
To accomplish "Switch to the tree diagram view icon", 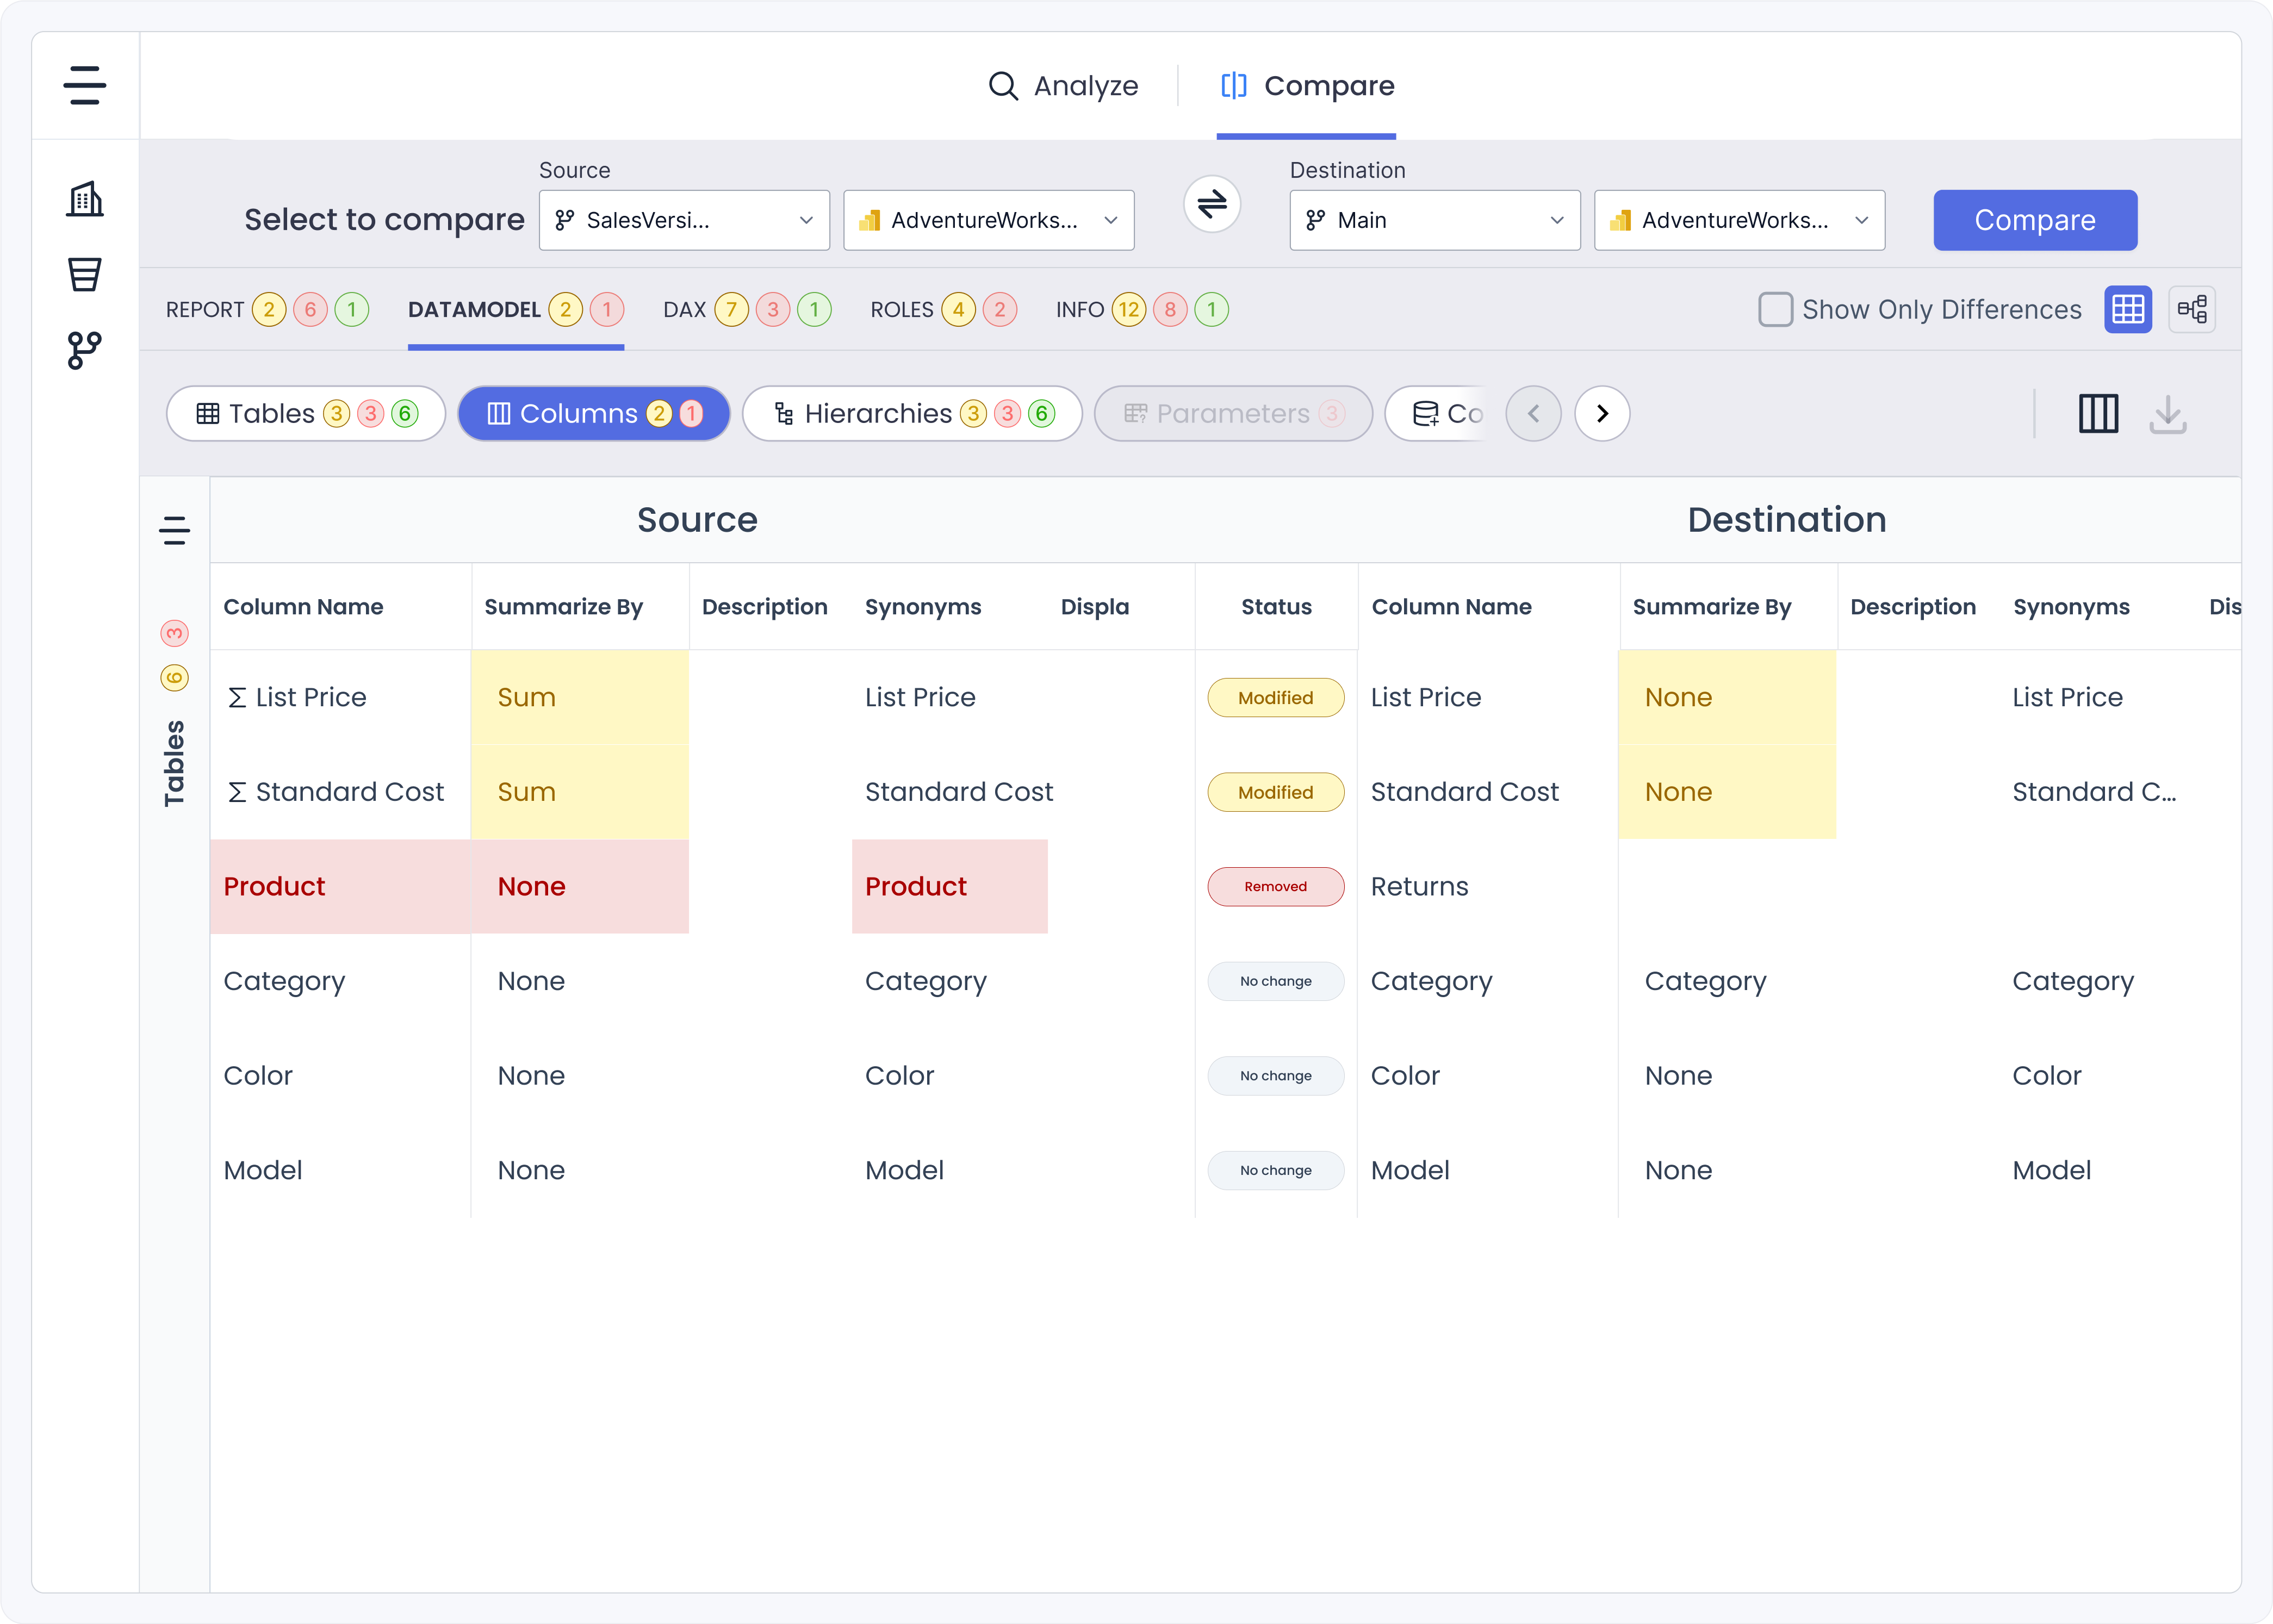I will pos(2192,309).
